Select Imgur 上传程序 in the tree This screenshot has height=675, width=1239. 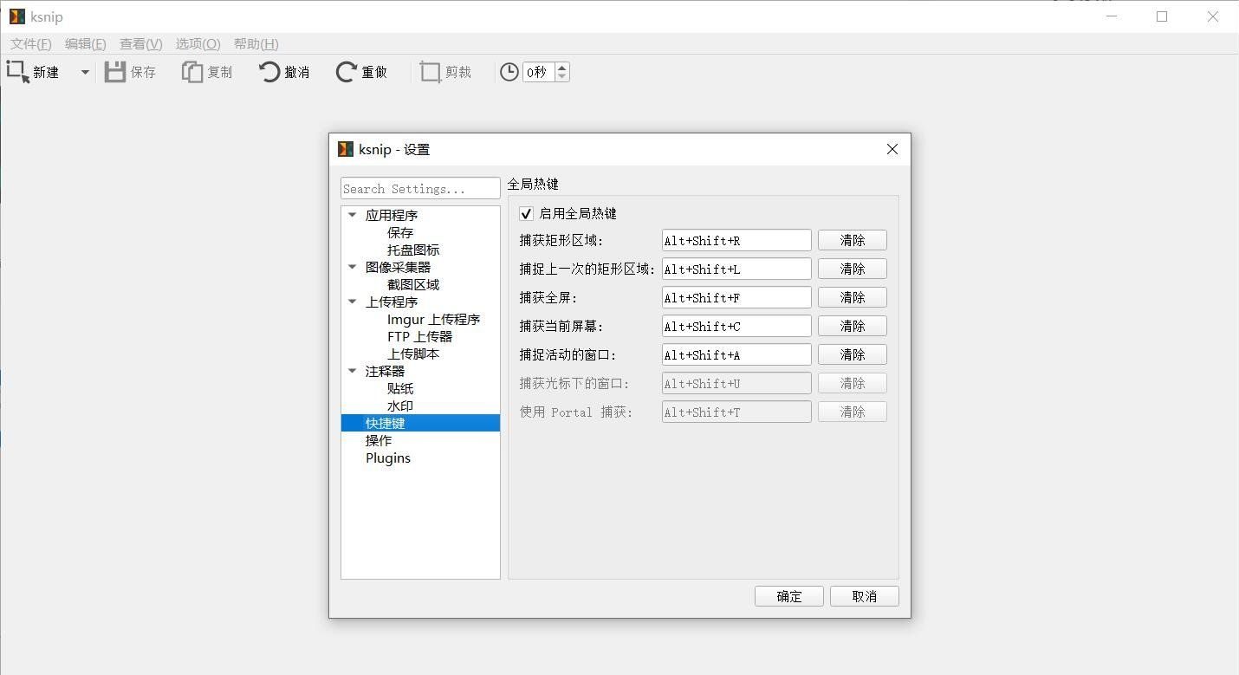433,319
